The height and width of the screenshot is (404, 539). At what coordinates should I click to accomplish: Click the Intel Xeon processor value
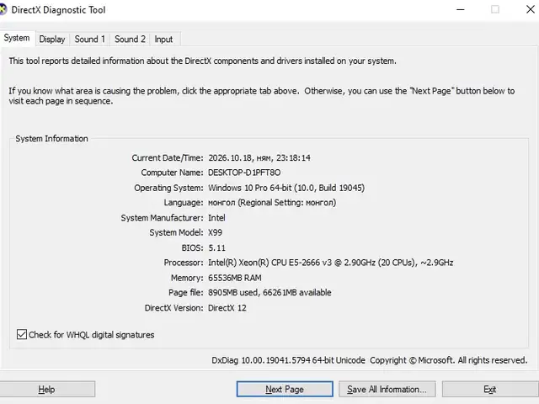(331, 263)
